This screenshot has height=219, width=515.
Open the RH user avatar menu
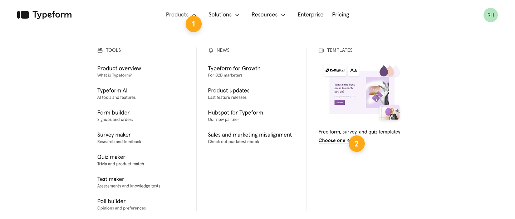(x=490, y=15)
